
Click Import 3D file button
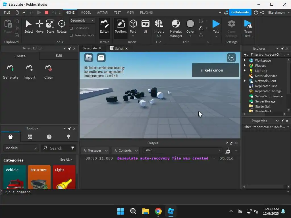tap(159, 28)
